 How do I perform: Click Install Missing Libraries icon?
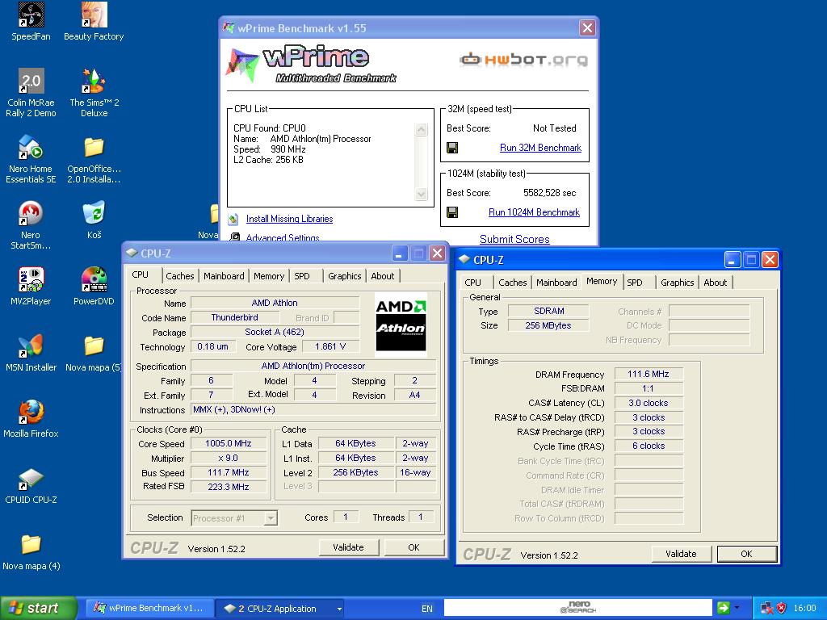[x=233, y=219]
